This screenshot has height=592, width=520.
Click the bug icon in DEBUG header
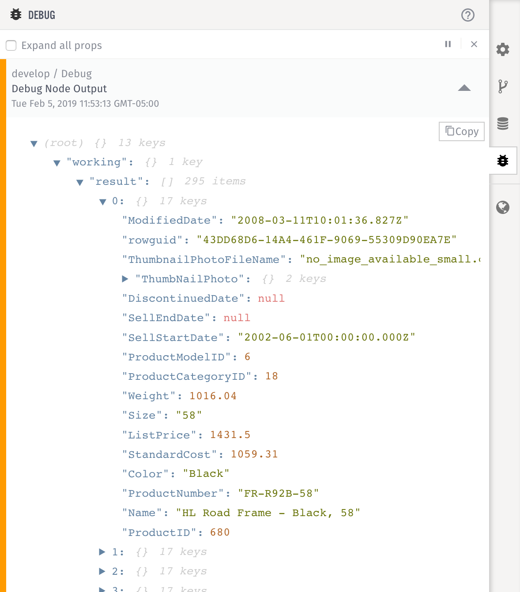pos(16,15)
